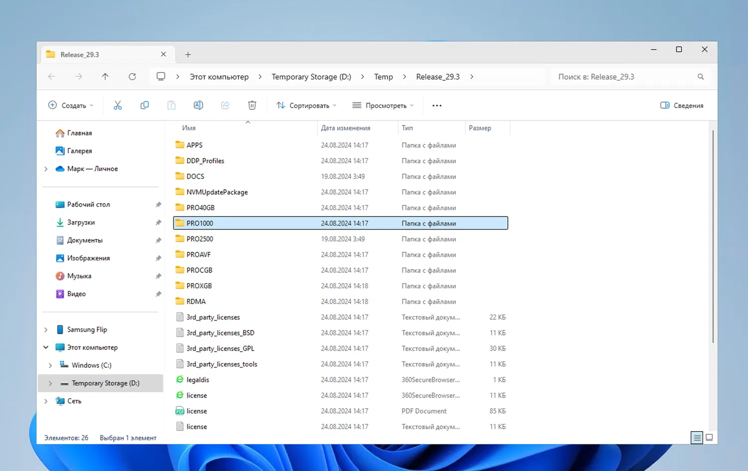Click the Cut scissors icon
Screen dimensions: 748x471
pyautogui.click(x=118, y=105)
